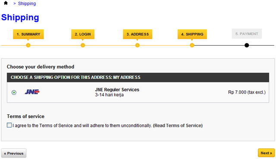Click the JNE carrier logo

[x=32, y=92]
